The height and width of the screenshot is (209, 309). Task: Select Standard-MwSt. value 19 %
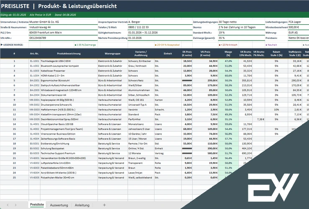pos(242,33)
